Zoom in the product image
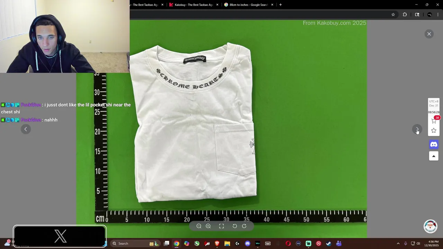Screen dimensions: 443x249 208,226
